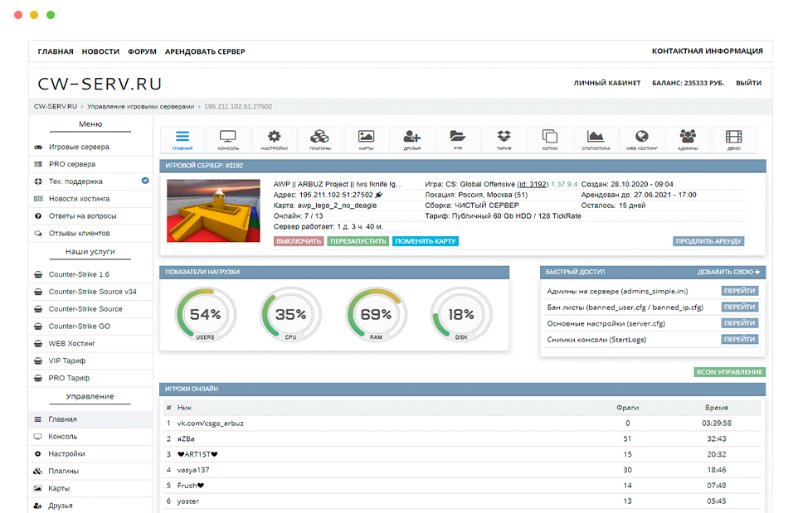
Task: Extend rental with Продлить аренду button
Action: [x=708, y=241]
